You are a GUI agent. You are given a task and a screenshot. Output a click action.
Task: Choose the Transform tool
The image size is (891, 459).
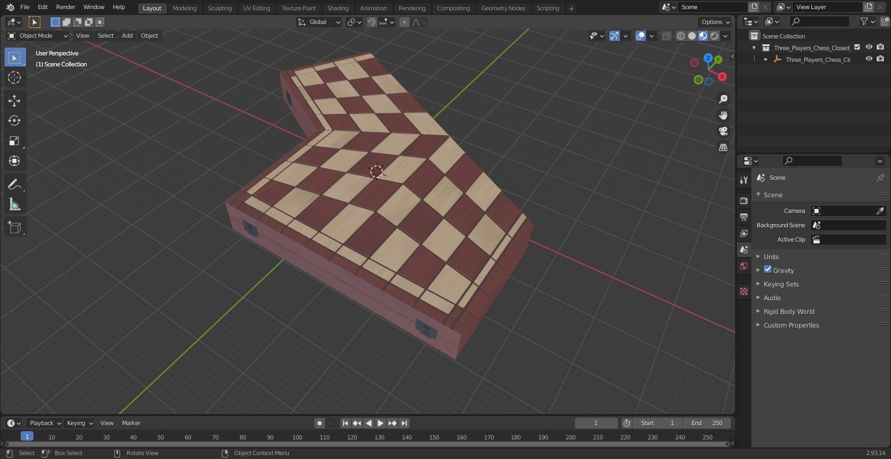point(14,161)
